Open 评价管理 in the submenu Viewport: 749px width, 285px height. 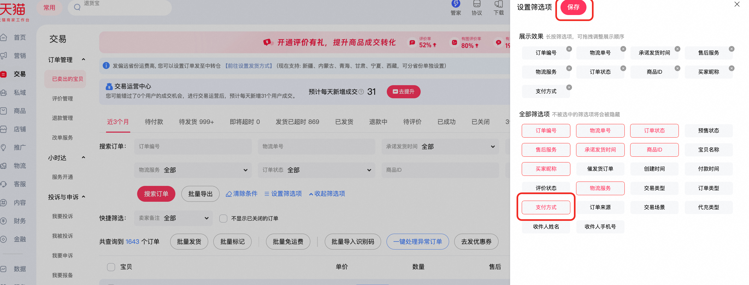(63, 99)
